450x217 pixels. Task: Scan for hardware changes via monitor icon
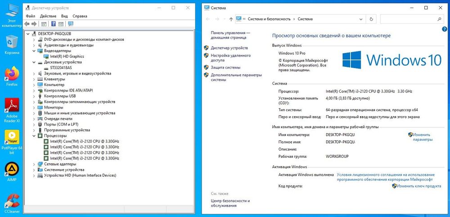pyautogui.click(x=71, y=24)
